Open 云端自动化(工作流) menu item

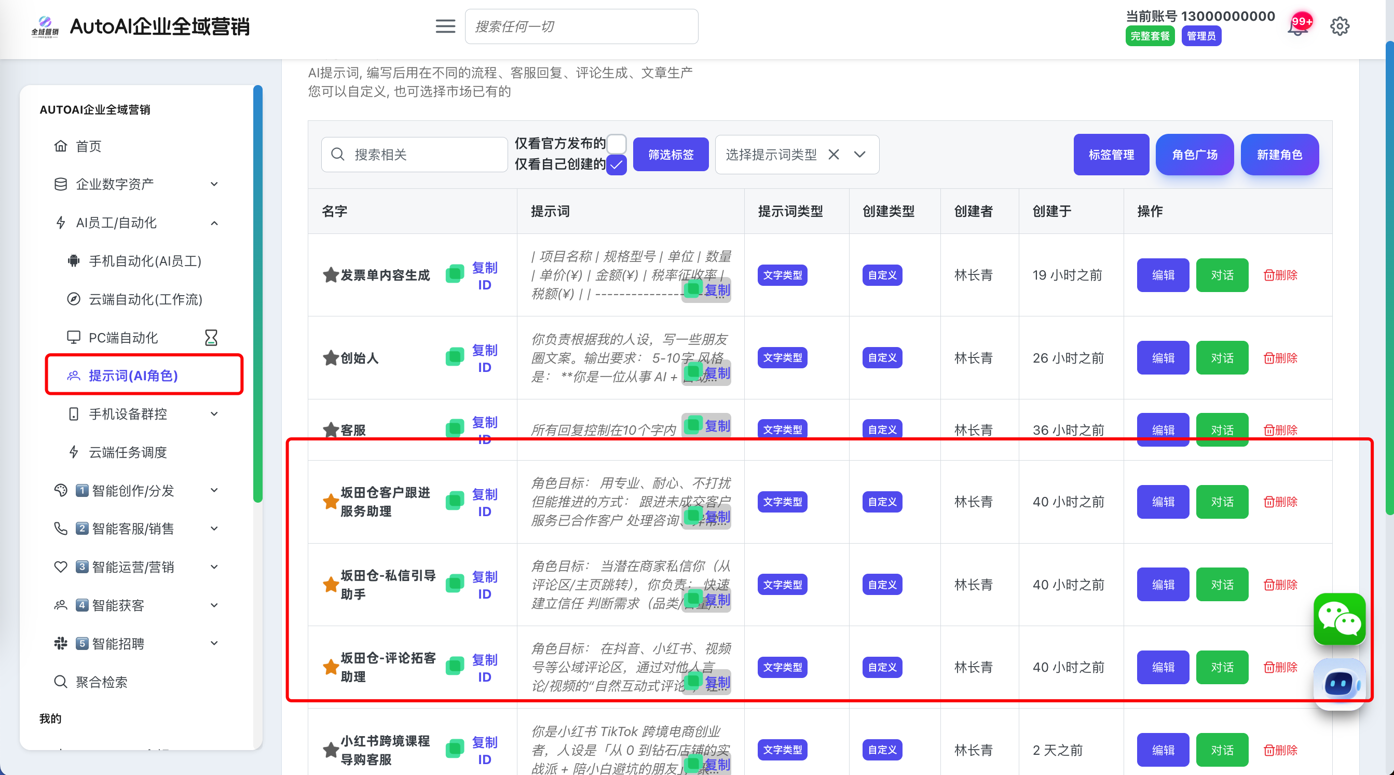click(x=144, y=299)
